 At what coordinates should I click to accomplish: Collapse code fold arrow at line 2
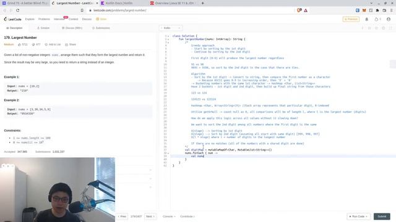click(168, 39)
